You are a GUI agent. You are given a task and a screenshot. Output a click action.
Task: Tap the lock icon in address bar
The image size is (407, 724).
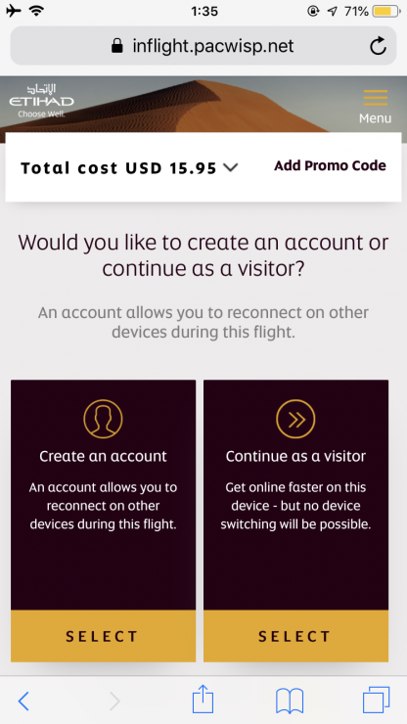pos(117,46)
